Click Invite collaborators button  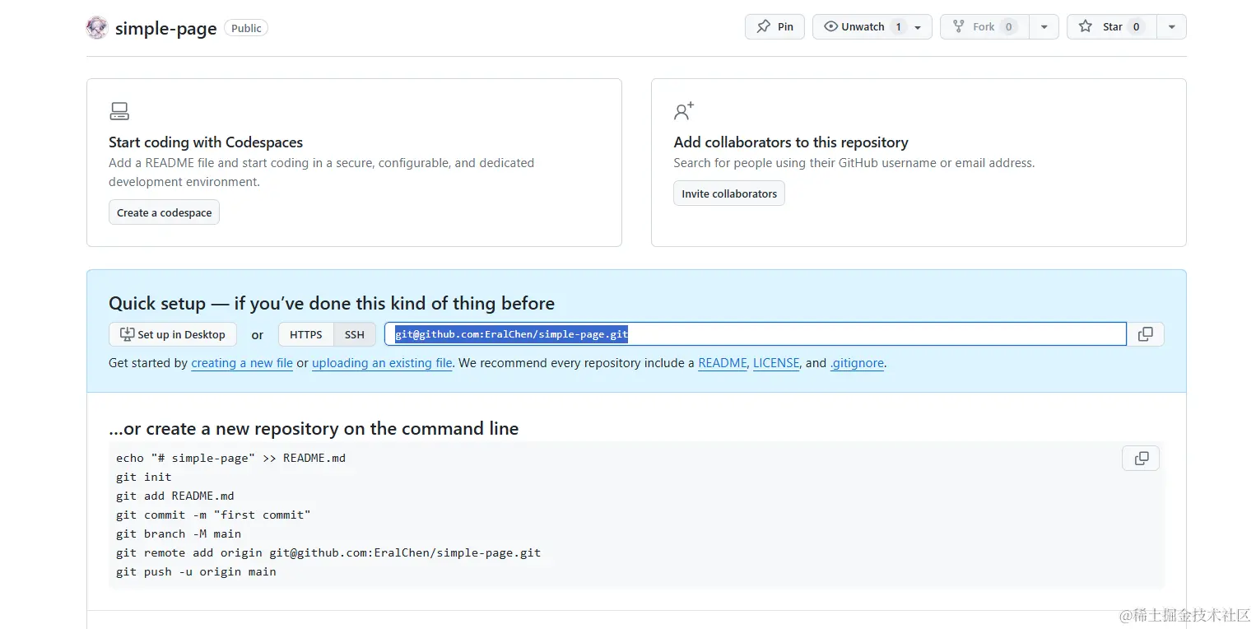tap(729, 193)
